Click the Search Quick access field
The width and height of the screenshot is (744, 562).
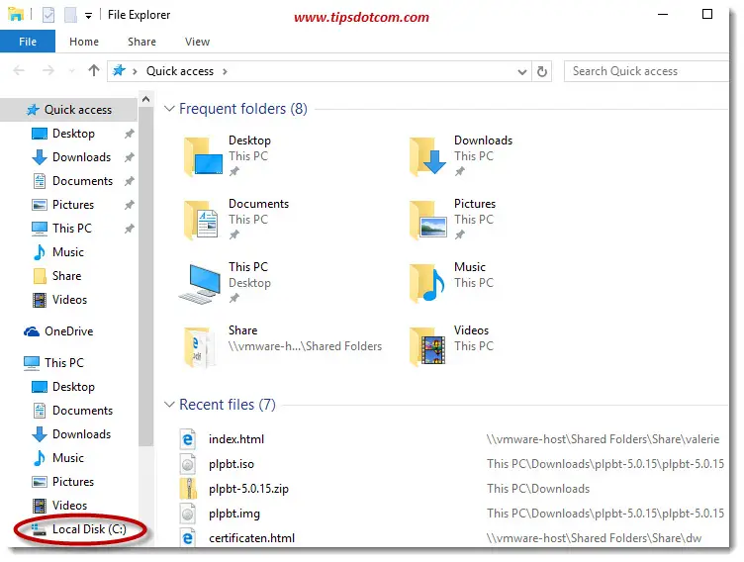[x=646, y=71]
